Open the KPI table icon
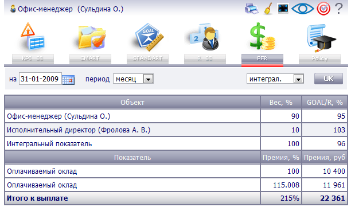The width and height of the screenshot is (351, 207). [33, 36]
